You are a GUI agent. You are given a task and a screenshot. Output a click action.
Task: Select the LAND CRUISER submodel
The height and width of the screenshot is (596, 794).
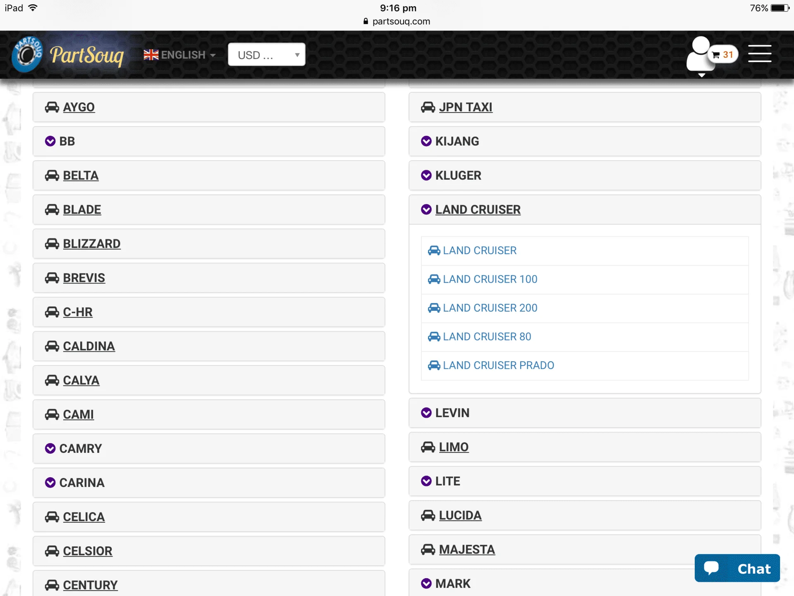480,250
